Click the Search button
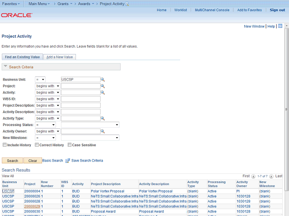289x216 pixels. click(12, 161)
